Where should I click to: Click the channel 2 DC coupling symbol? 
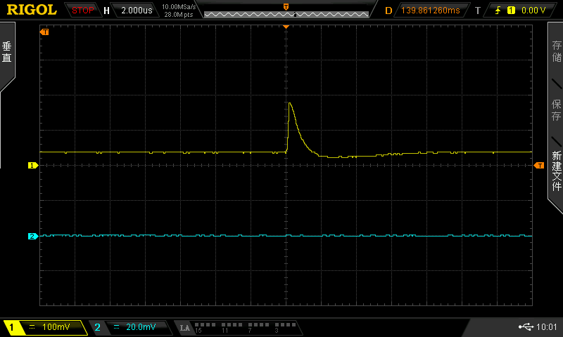pos(116,327)
